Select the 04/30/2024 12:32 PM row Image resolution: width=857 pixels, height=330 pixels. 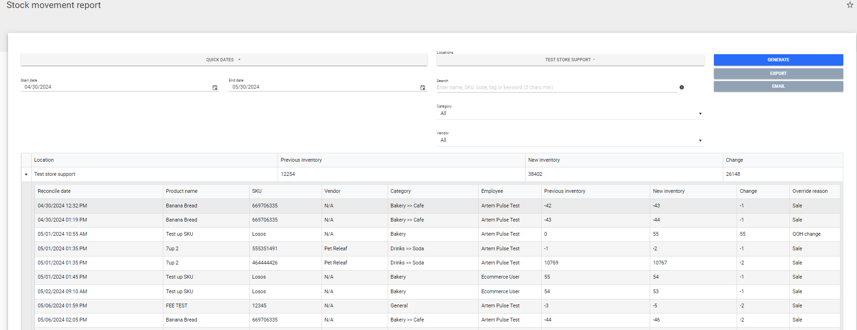point(437,206)
